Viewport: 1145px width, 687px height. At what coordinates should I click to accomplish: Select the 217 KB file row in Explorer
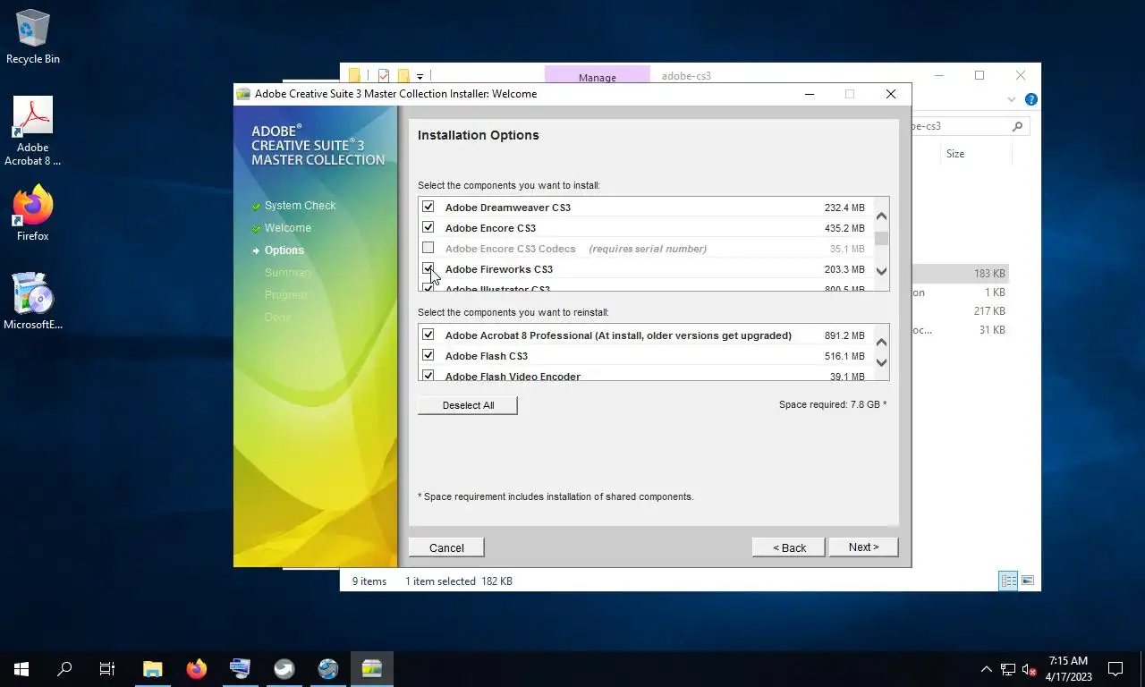[959, 311]
